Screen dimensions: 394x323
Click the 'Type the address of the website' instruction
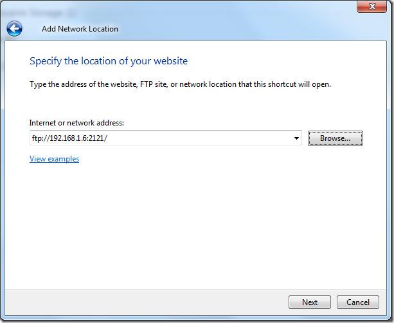click(180, 84)
